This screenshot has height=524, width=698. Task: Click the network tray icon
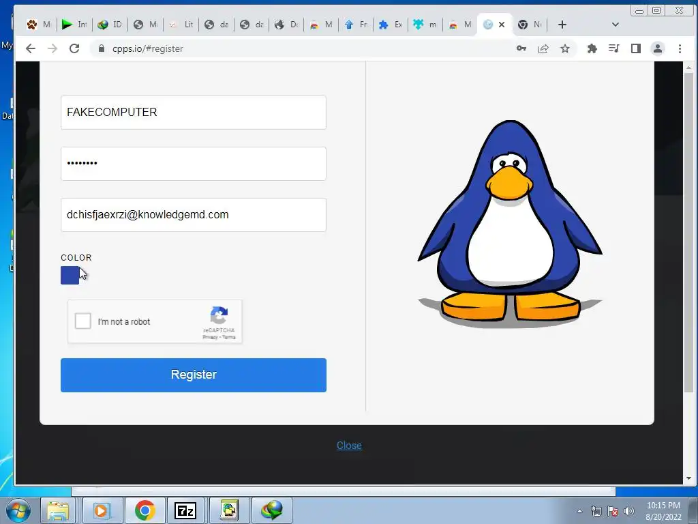(596, 511)
